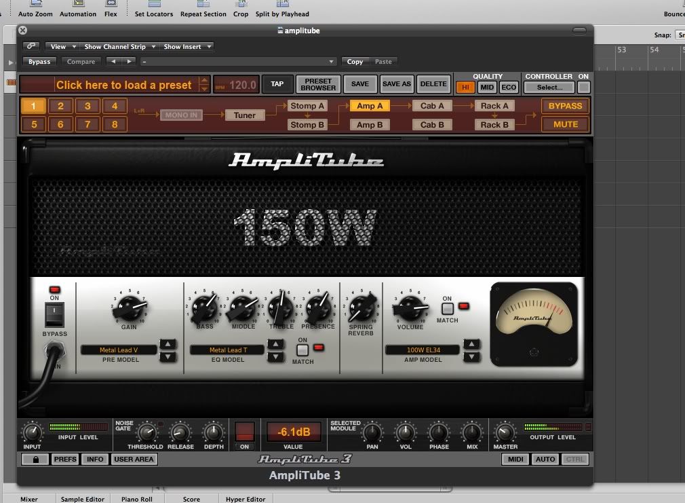This screenshot has width=685, height=503.
Task: Click the Crop toolbar icon
Action: pos(241,3)
